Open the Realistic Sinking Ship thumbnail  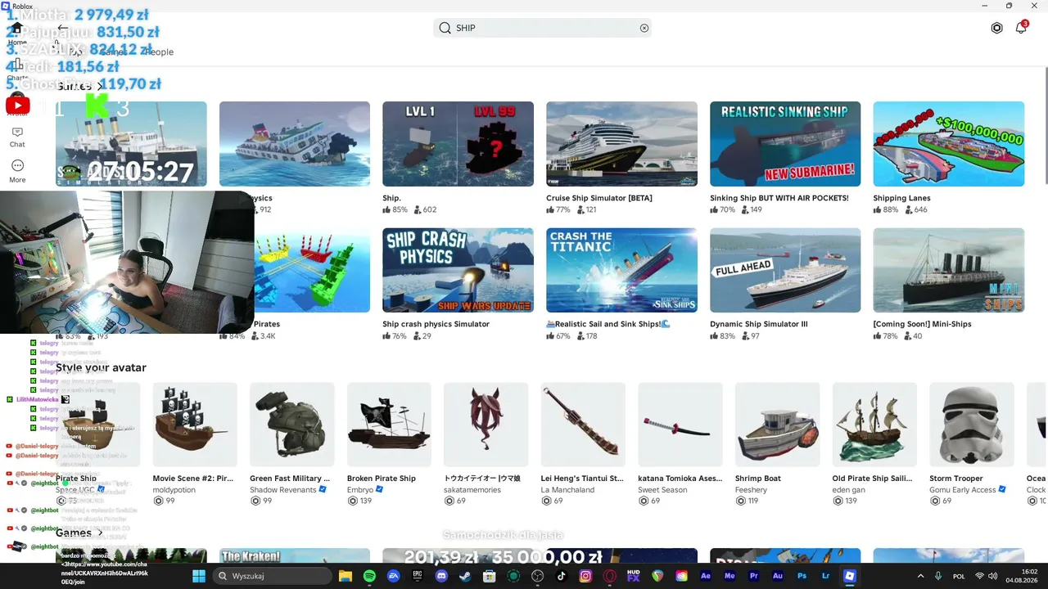click(x=785, y=144)
